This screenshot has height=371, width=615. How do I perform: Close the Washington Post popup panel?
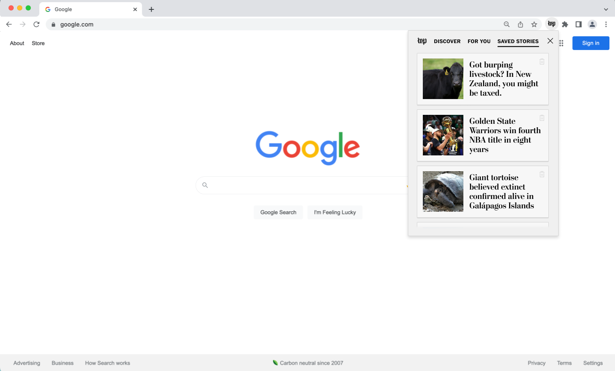550,41
